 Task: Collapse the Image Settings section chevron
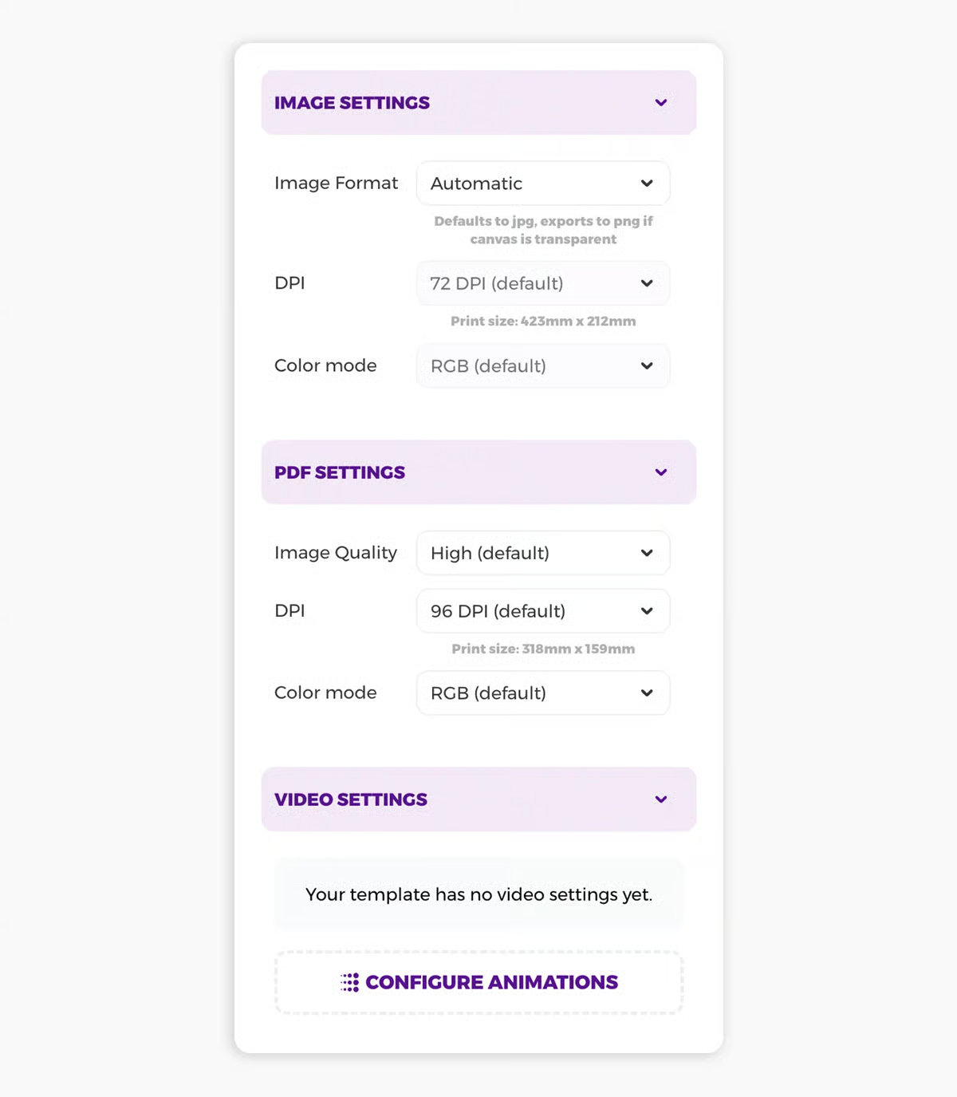click(x=661, y=103)
